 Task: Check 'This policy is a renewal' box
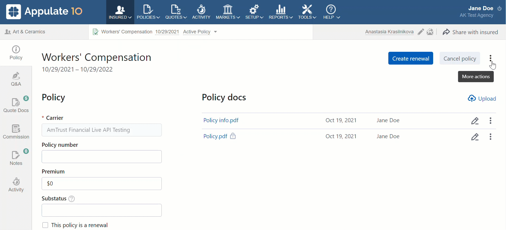point(45,225)
